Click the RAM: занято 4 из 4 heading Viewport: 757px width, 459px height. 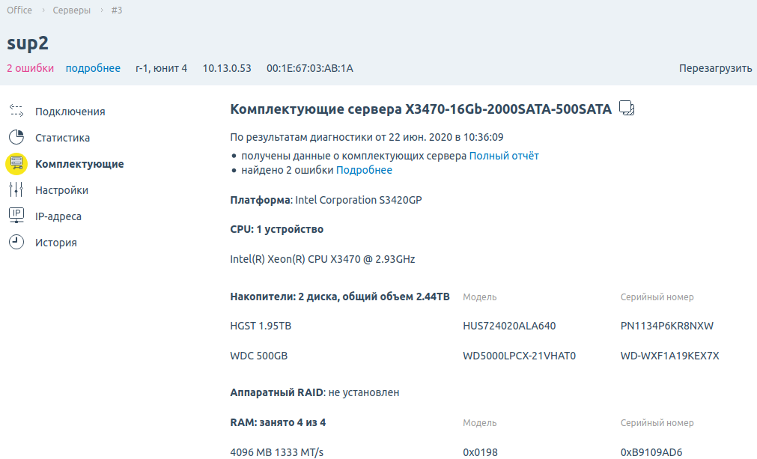click(278, 422)
